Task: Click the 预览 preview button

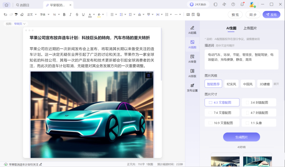Action: pos(235,15)
